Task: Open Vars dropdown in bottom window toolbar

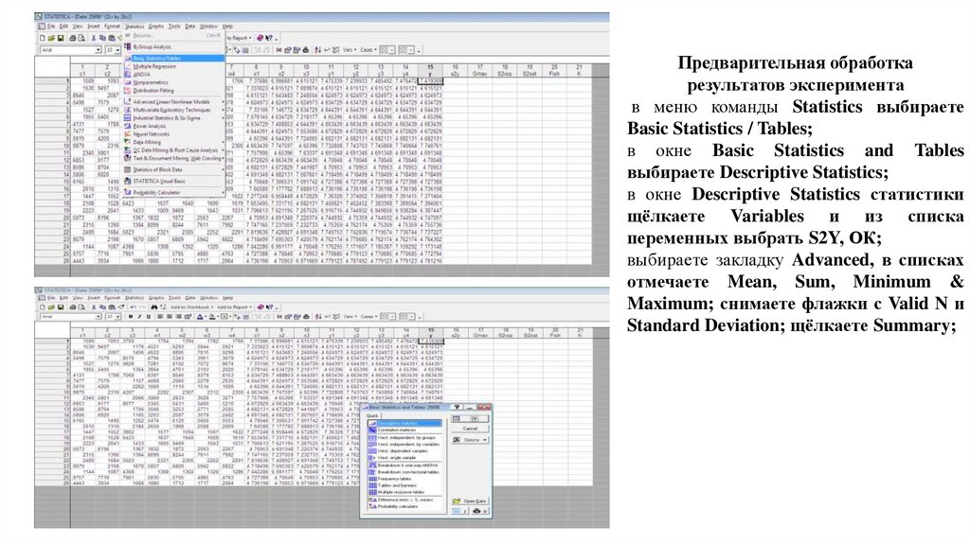Action: point(350,316)
